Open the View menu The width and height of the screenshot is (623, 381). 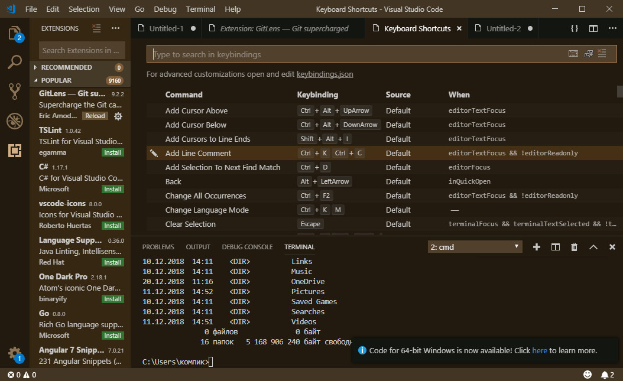[x=117, y=9]
